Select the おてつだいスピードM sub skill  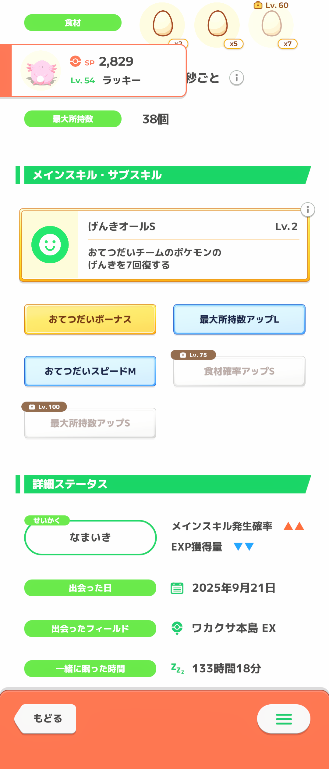90,371
